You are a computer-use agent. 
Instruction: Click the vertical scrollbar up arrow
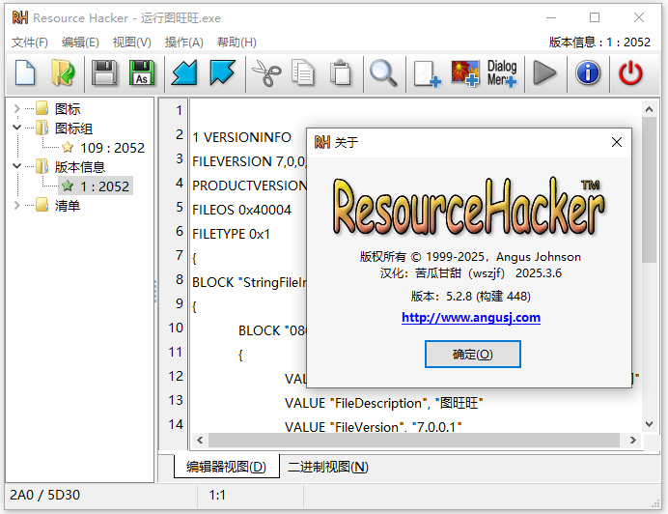(x=649, y=109)
